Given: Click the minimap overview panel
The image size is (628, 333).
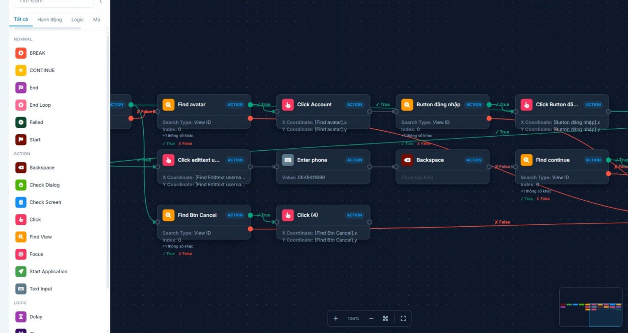Looking at the screenshot, I should [591, 307].
